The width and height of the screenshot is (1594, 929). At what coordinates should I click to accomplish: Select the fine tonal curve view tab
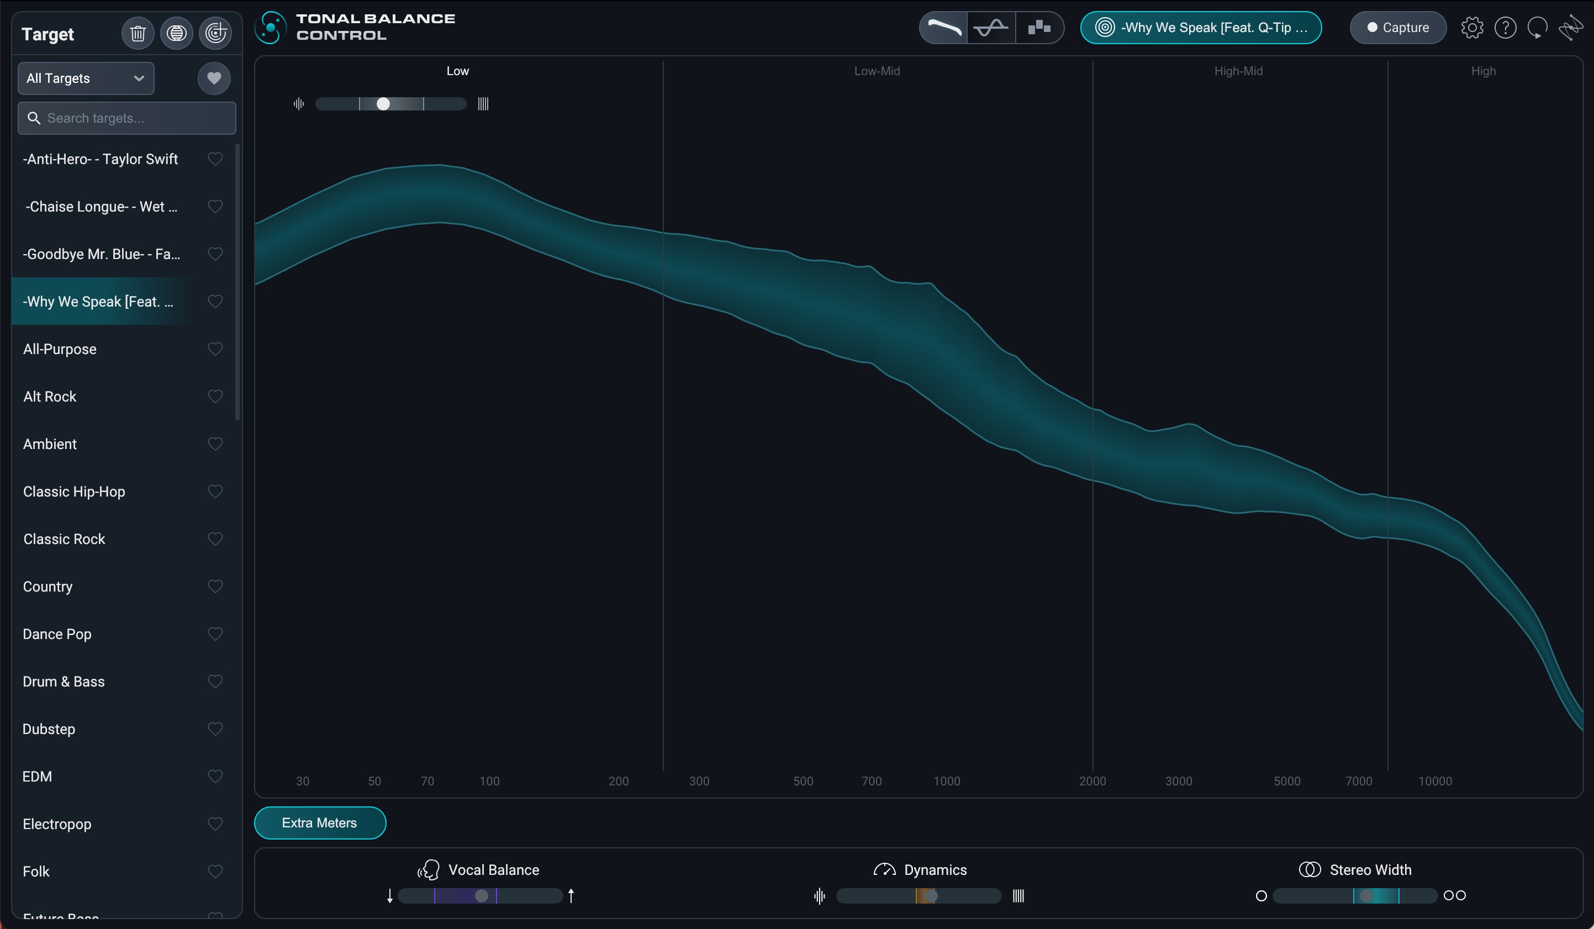pyautogui.click(x=943, y=28)
